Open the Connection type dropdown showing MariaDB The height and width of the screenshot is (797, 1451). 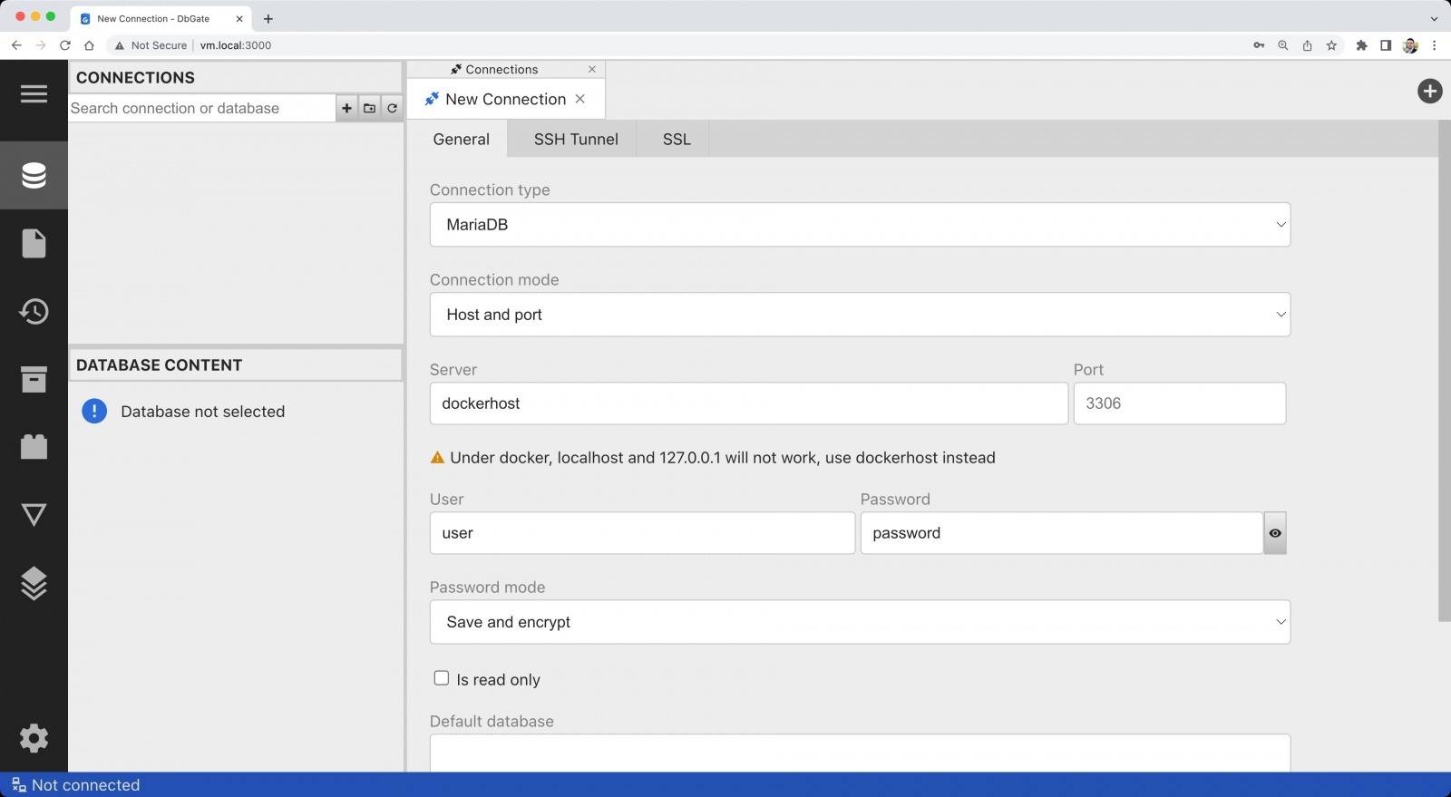click(x=860, y=224)
